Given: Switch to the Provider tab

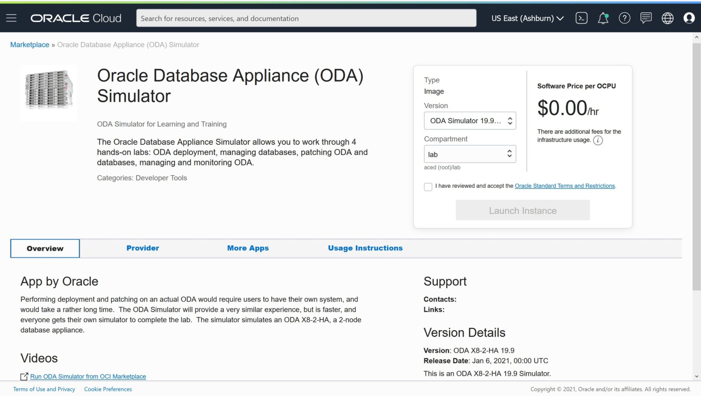Looking at the screenshot, I should (x=143, y=248).
